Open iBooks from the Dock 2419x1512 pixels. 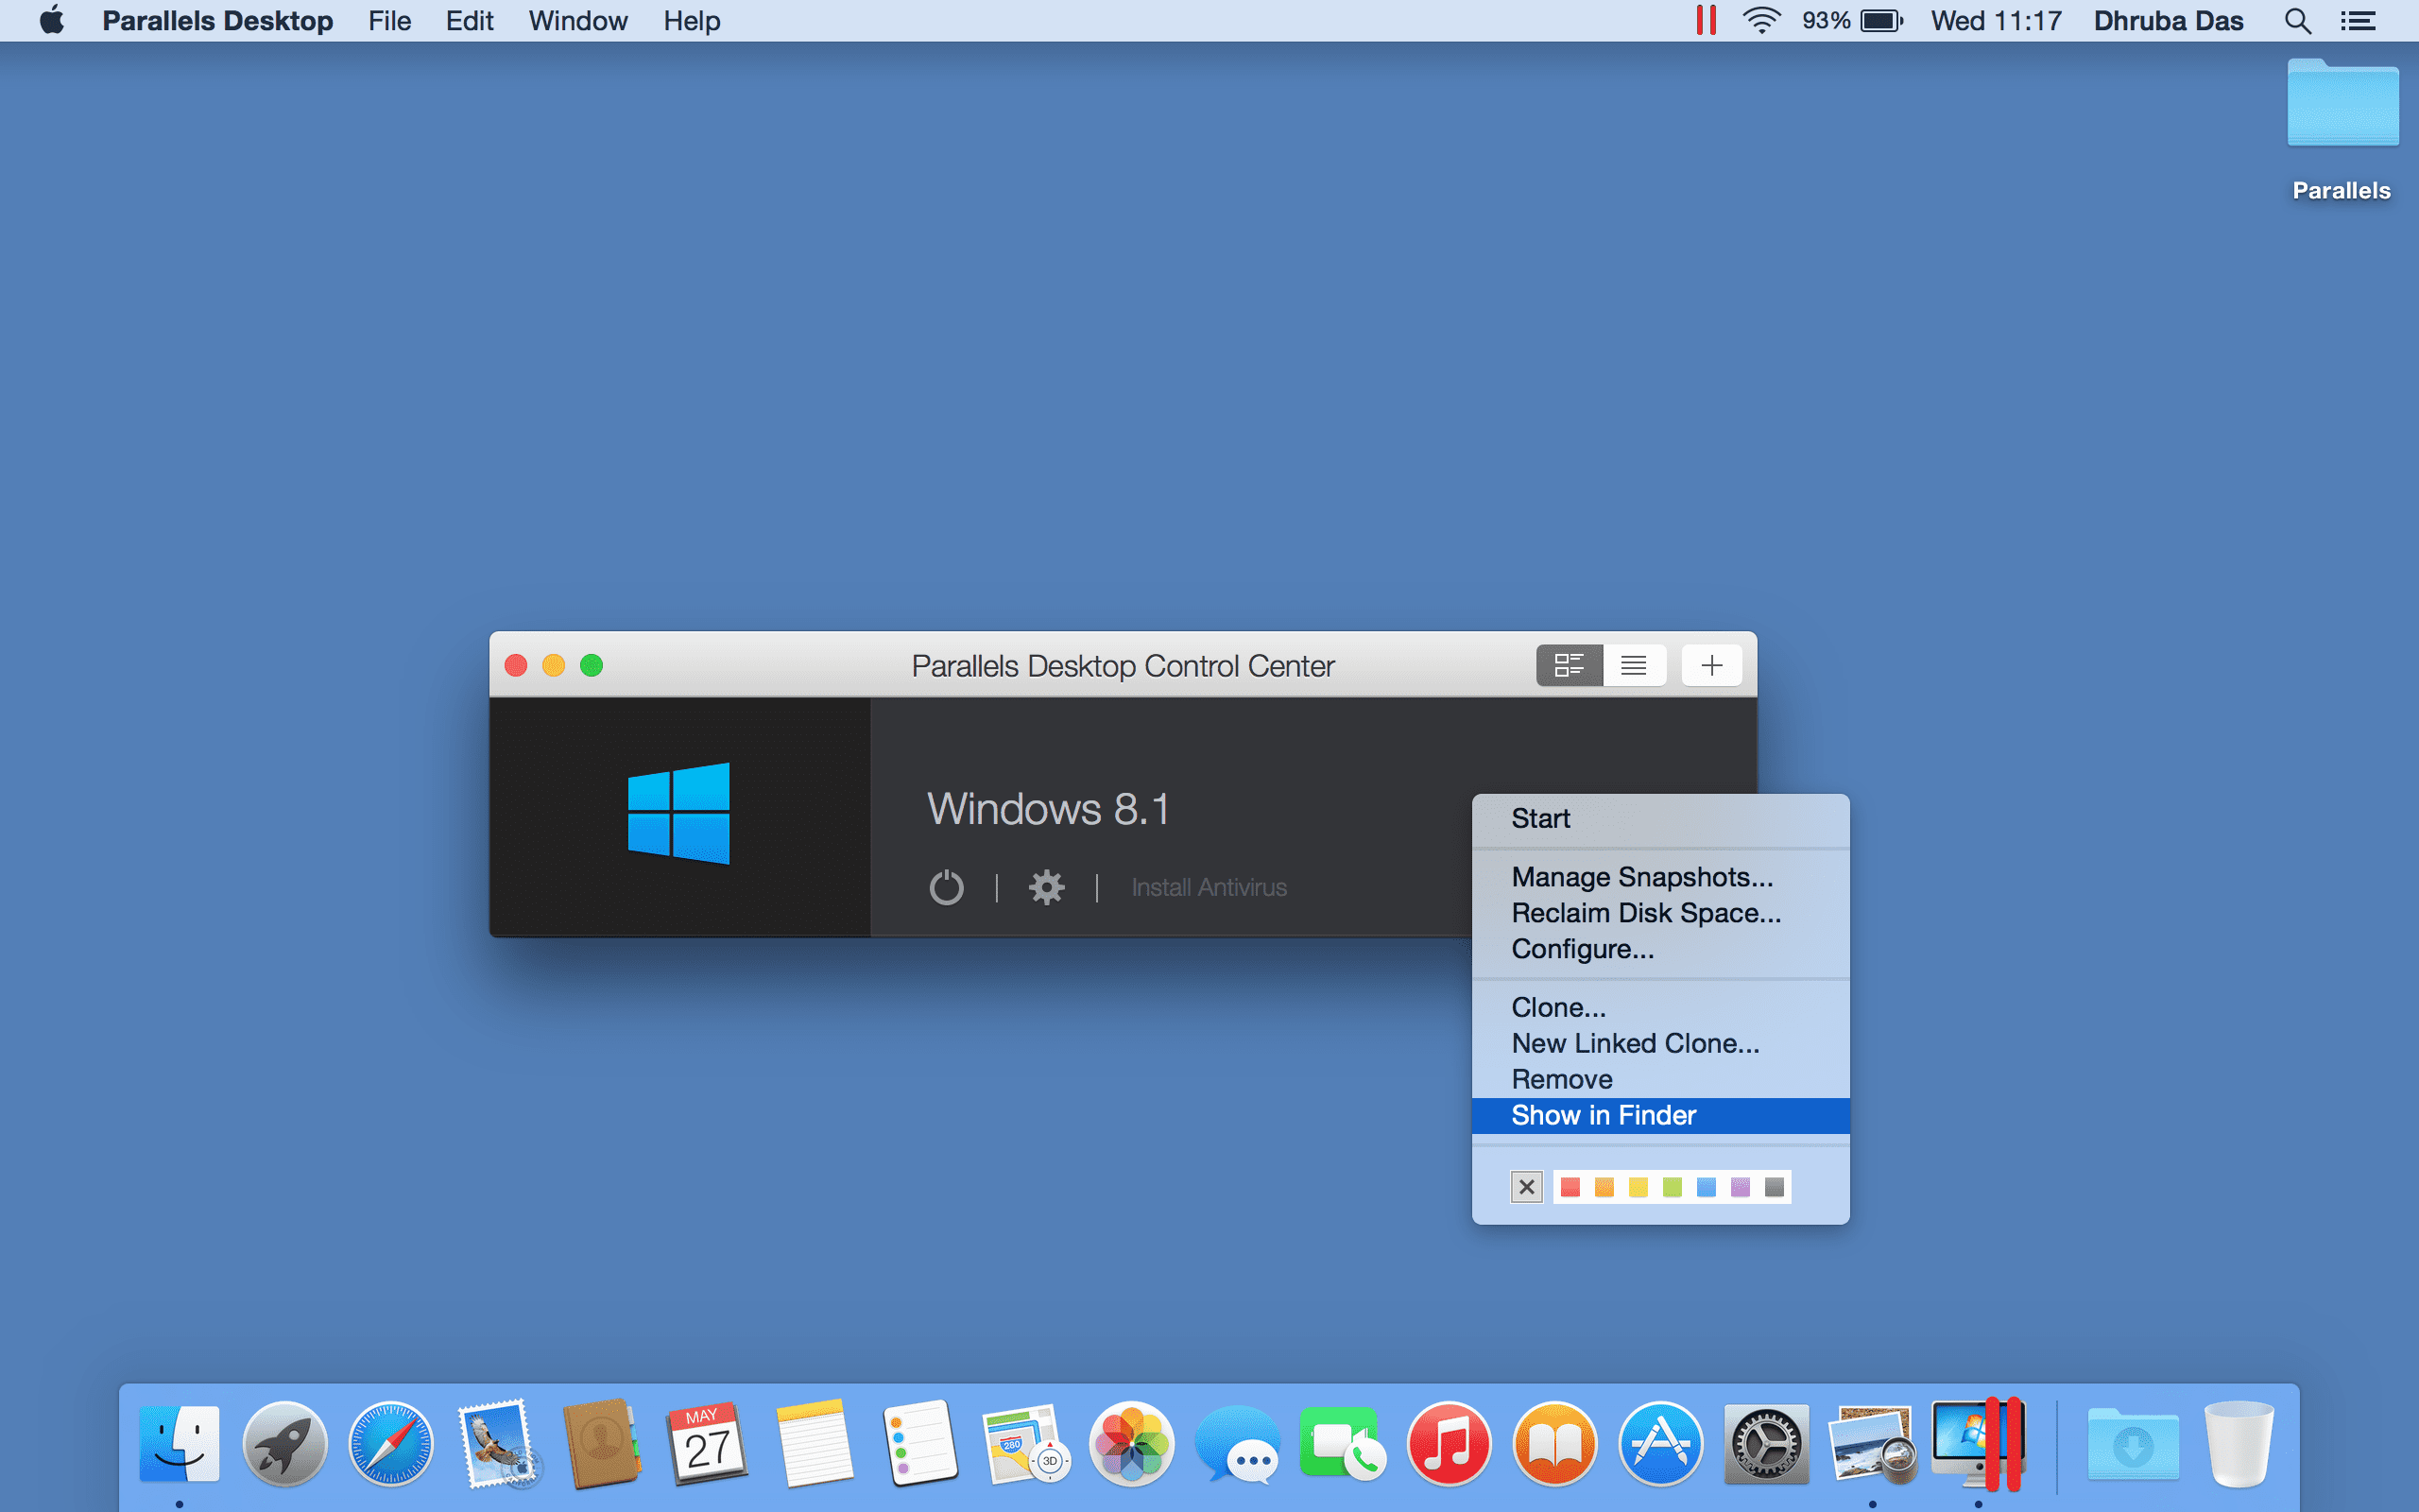point(1554,1443)
